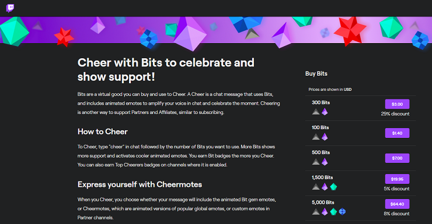This screenshot has height=224, width=432.
Task: Click the green gem under 1,500 Bits
Action: 333,187
